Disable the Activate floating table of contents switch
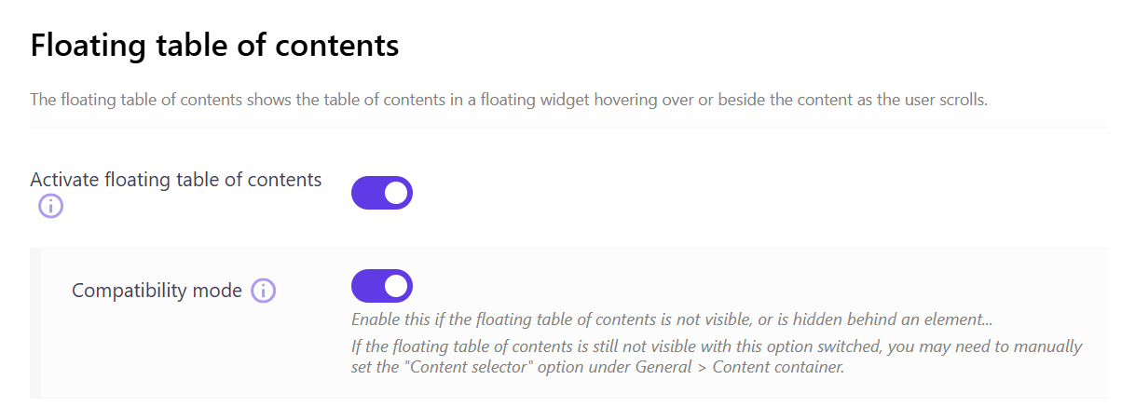 tap(382, 193)
